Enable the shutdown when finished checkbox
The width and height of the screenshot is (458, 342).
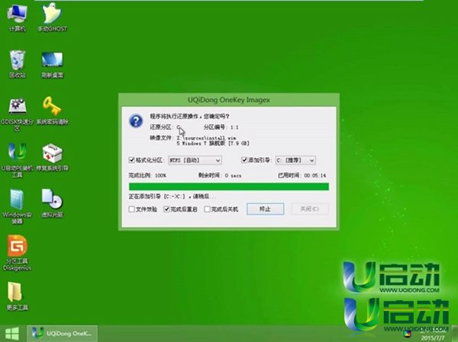pyautogui.click(x=207, y=209)
